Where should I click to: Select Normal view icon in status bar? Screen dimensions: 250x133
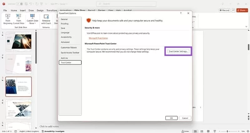tap(195, 131)
